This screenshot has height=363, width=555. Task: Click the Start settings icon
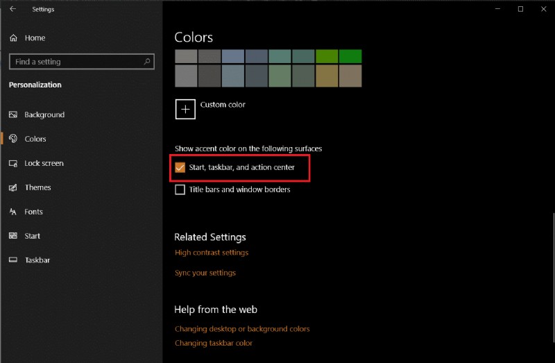point(13,236)
